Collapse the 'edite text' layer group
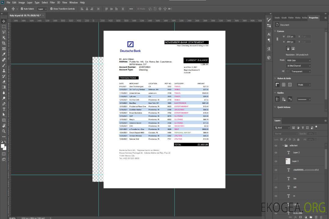This screenshot has height=219, width=329. [283, 145]
